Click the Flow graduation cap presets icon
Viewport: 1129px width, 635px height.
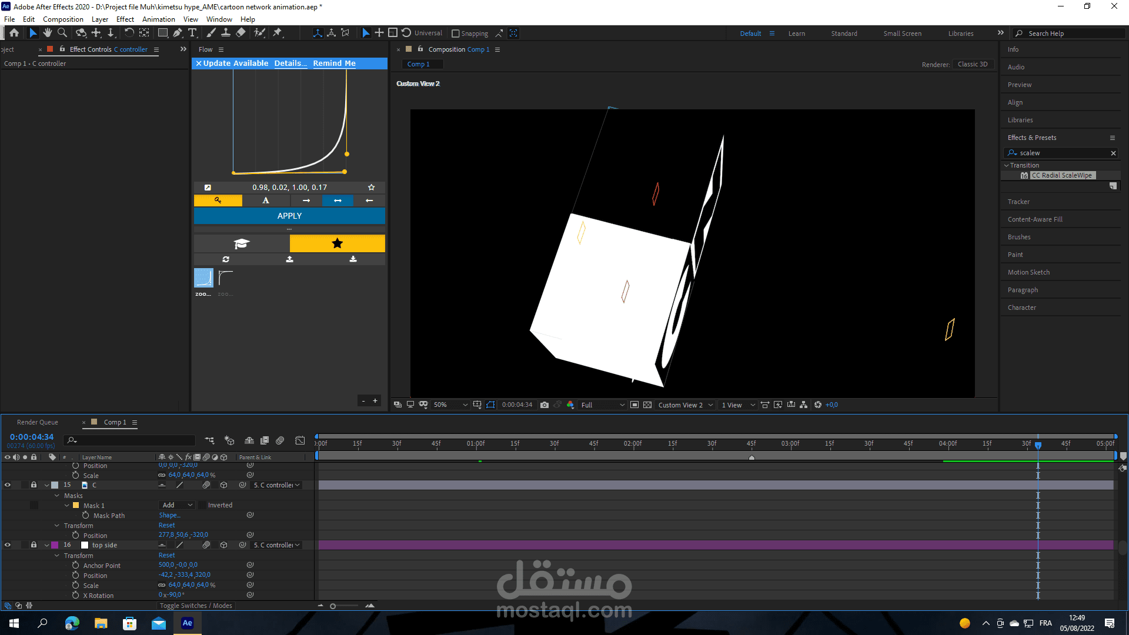point(241,243)
